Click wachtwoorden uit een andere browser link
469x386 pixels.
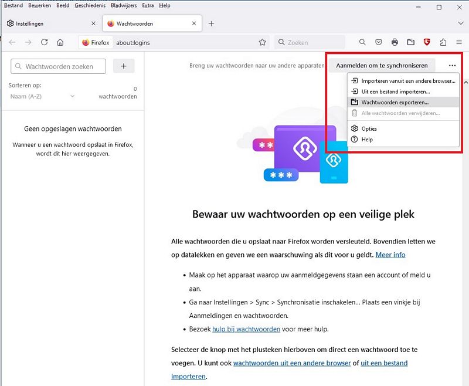292,363
